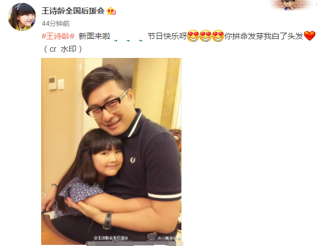
Task: Click the middle heart-eyes emoji
Action: point(205,35)
